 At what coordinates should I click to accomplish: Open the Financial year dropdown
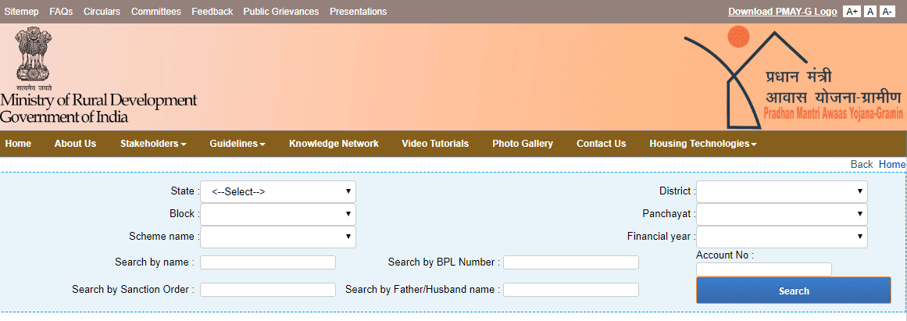click(x=781, y=237)
